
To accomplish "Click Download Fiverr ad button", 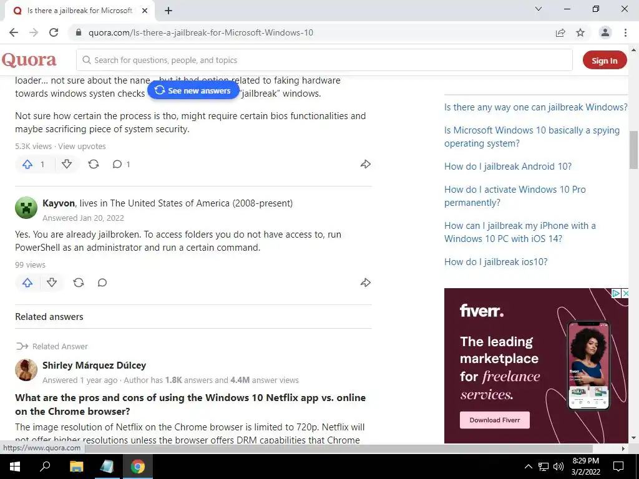I will click(x=495, y=420).
